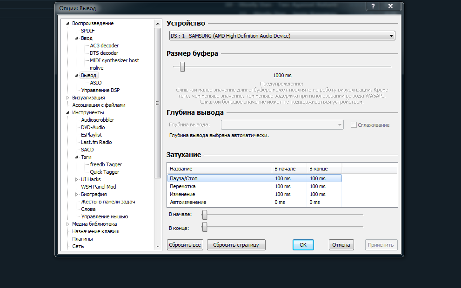Open the Устройство device dropdown
The width and height of the screenshot is (461, 288).
pyautogui.click(x=282, y=36)
